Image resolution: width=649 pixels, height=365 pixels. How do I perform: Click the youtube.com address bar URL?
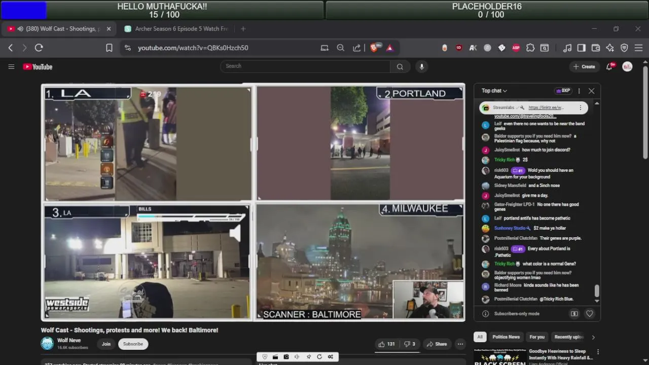(193, 48)
